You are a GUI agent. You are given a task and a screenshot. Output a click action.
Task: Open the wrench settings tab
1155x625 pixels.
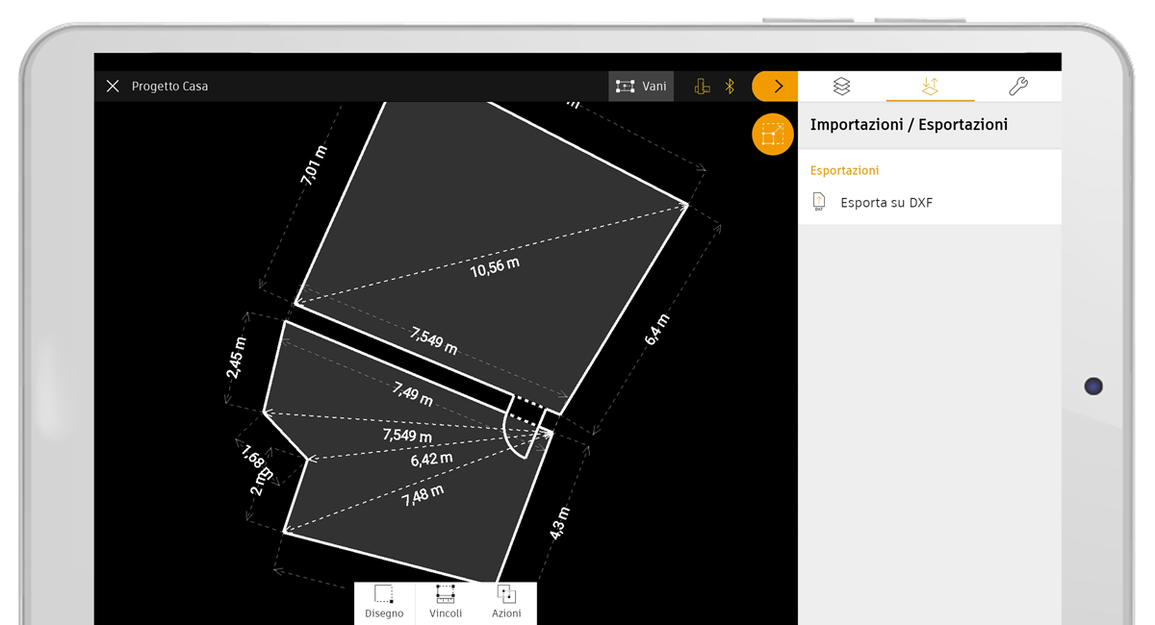1018,87
